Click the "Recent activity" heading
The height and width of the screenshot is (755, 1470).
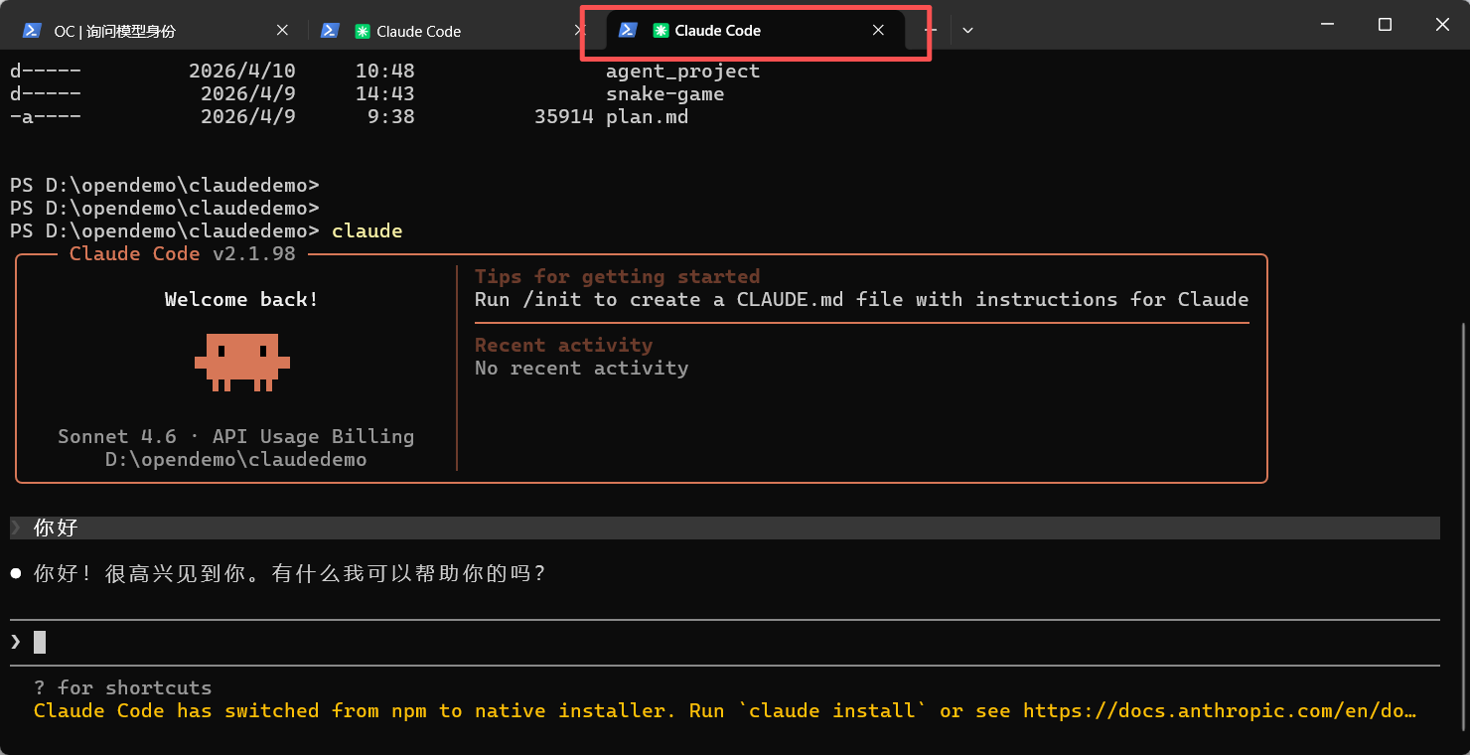564,346
